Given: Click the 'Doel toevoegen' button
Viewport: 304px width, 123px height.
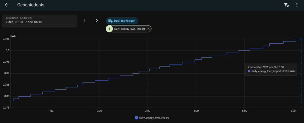Looking at the screenshot, I should tap(122, 21).
